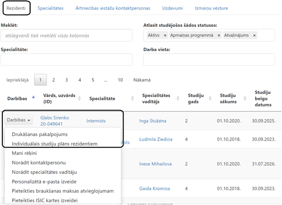Screen dimensions: 282x205
Task: Sort by Studiju sākums column
Action: 245,98
